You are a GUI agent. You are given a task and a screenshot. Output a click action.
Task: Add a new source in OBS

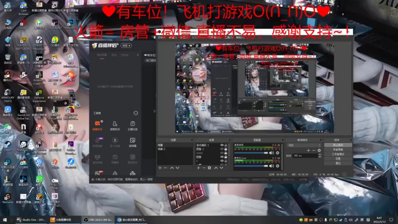tap(199, 168)
